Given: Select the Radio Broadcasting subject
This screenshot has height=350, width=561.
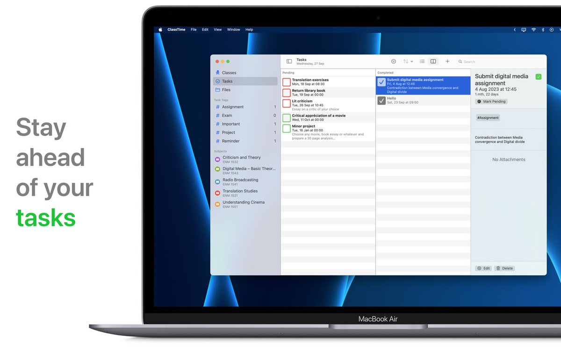Looking at the screenshot, I should (245, 182).
